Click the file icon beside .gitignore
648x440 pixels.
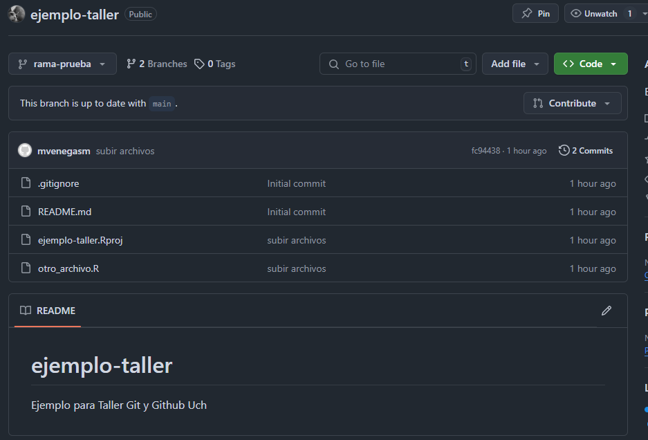(x=26, y=183)
